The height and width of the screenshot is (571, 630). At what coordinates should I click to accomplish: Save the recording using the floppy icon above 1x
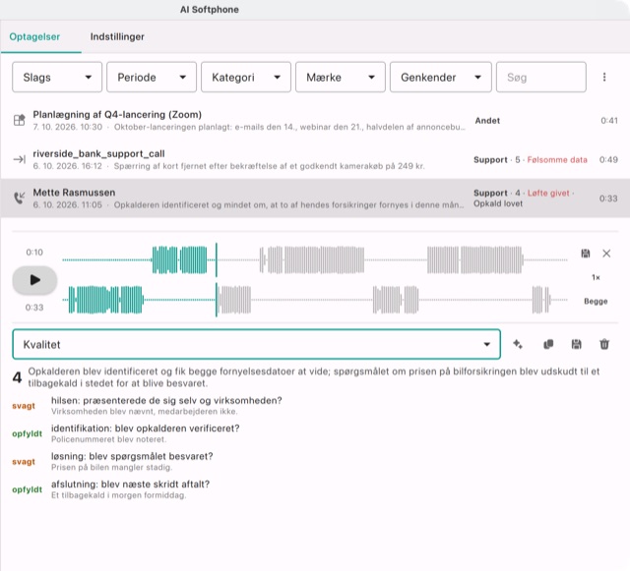tap(586, 254)
